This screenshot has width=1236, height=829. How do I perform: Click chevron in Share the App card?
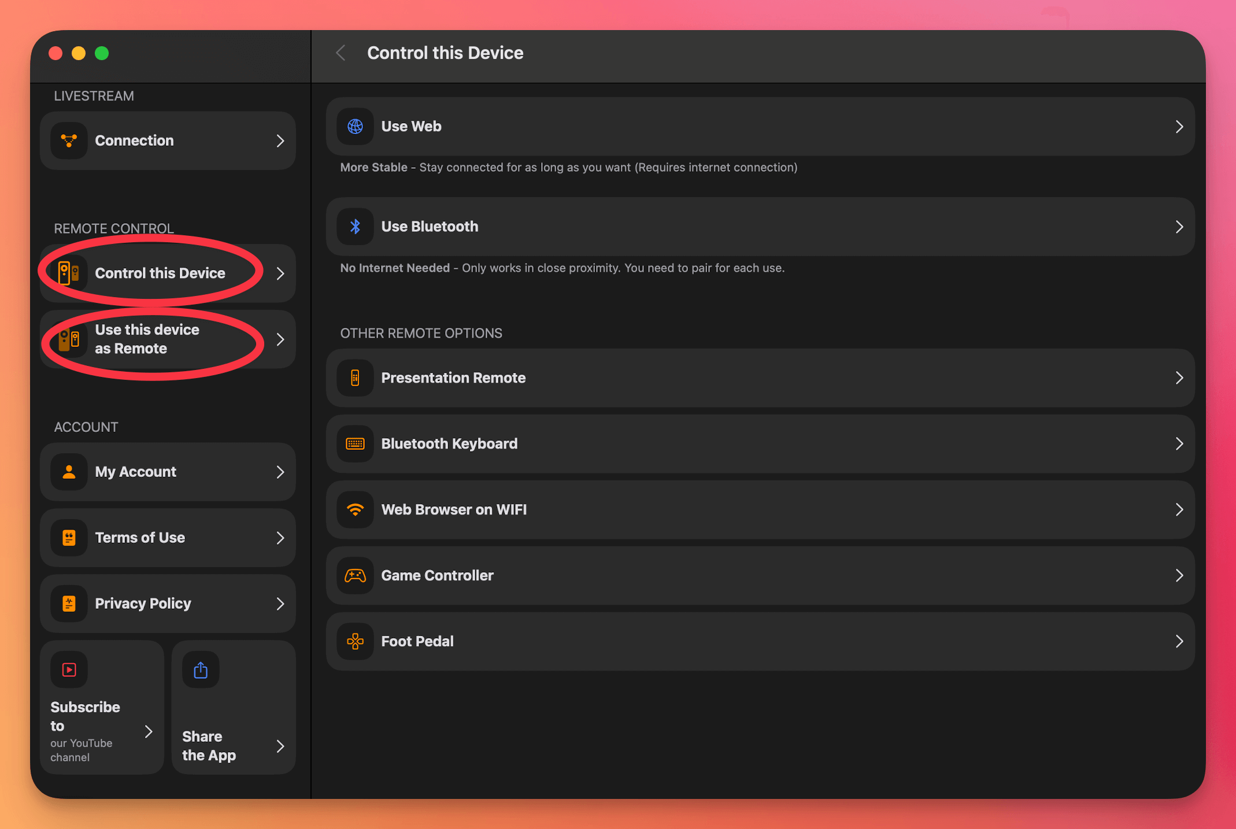click(x=280, y=746)
